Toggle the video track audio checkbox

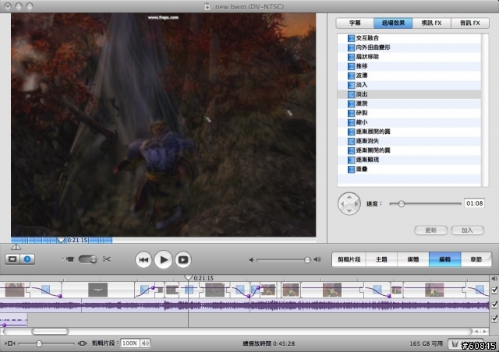494,290
